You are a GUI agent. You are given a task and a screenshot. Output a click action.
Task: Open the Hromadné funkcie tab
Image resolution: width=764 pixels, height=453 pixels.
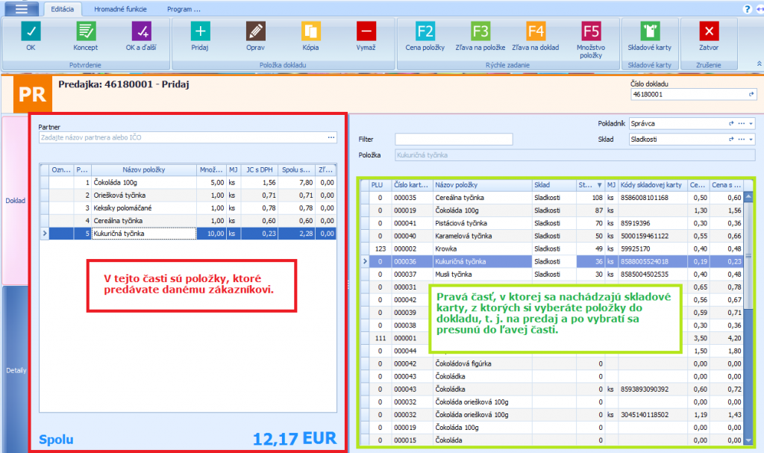point(120,9)
